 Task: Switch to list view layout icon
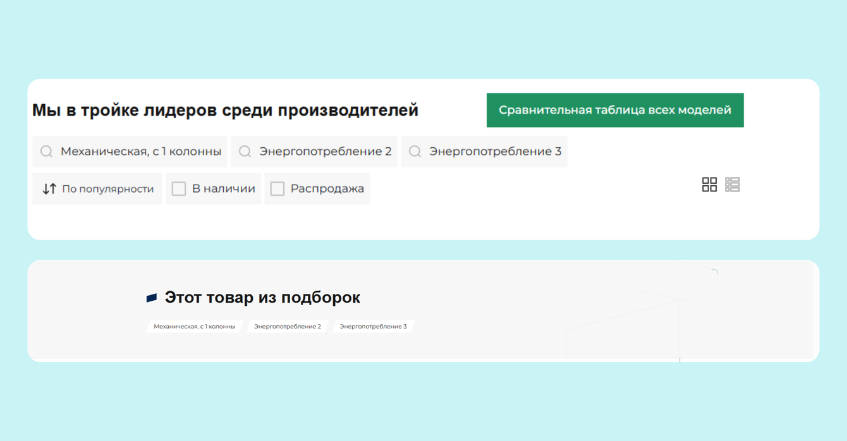(x=732, y=184)
